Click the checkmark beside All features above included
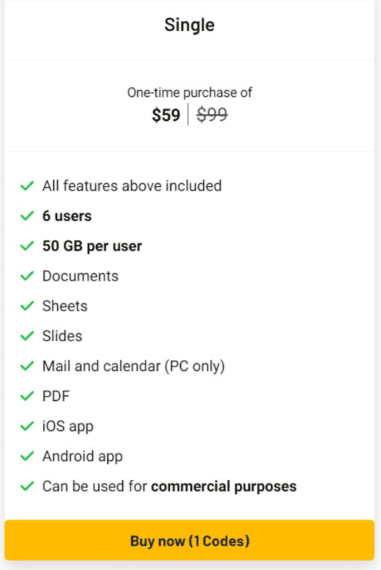The height and width of the screenshot is (570, 381). click(27, 186)
